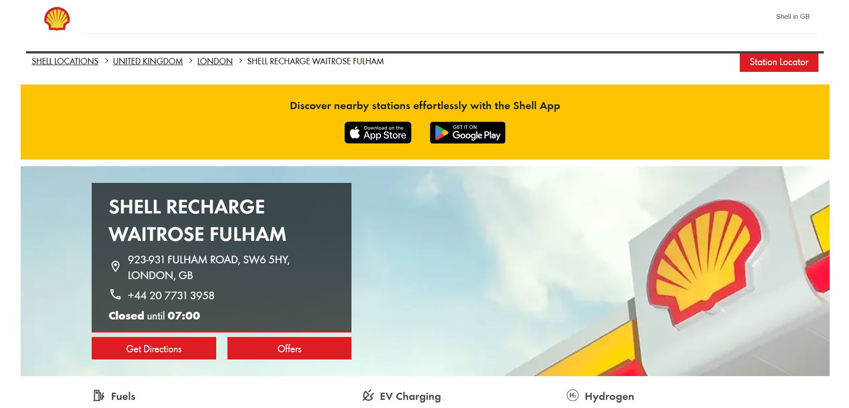Image resolution: width=849 pixels, height=408 pixels.
Task: Click the Shell in GB label
Action: pyautogui.click(x=792, y=17)
